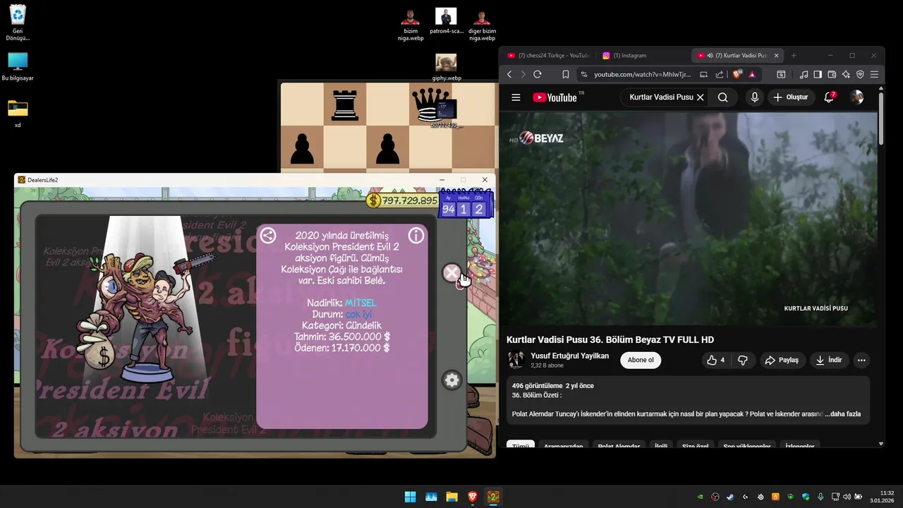The width and height of the screenshot is (903, 508).
Task: Close the item detail panel with the X circle
Action: 451,272
